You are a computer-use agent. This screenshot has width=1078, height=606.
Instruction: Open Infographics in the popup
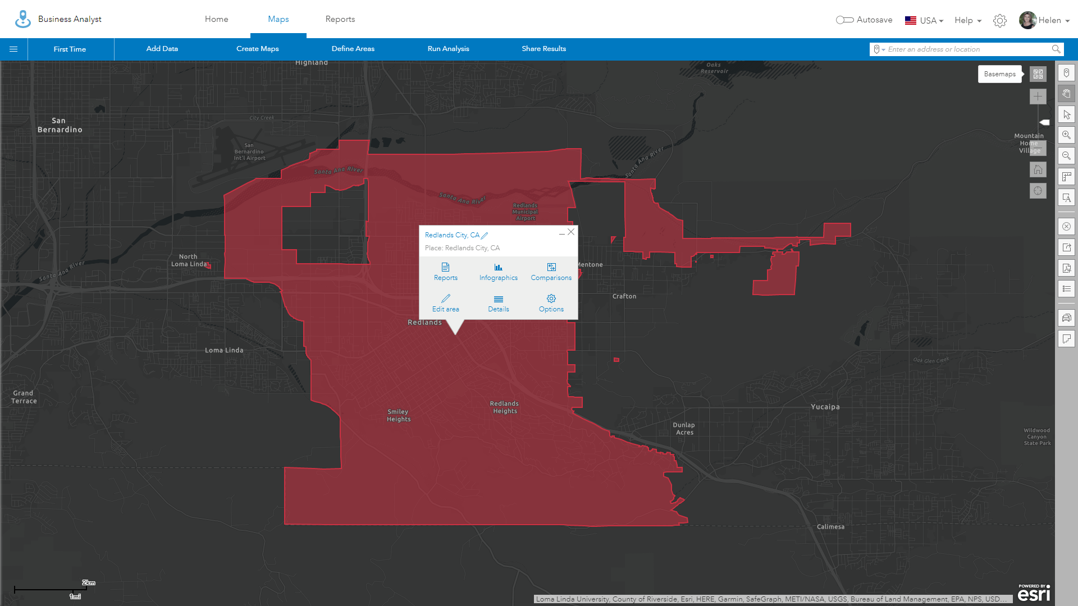tap(498, 272)
